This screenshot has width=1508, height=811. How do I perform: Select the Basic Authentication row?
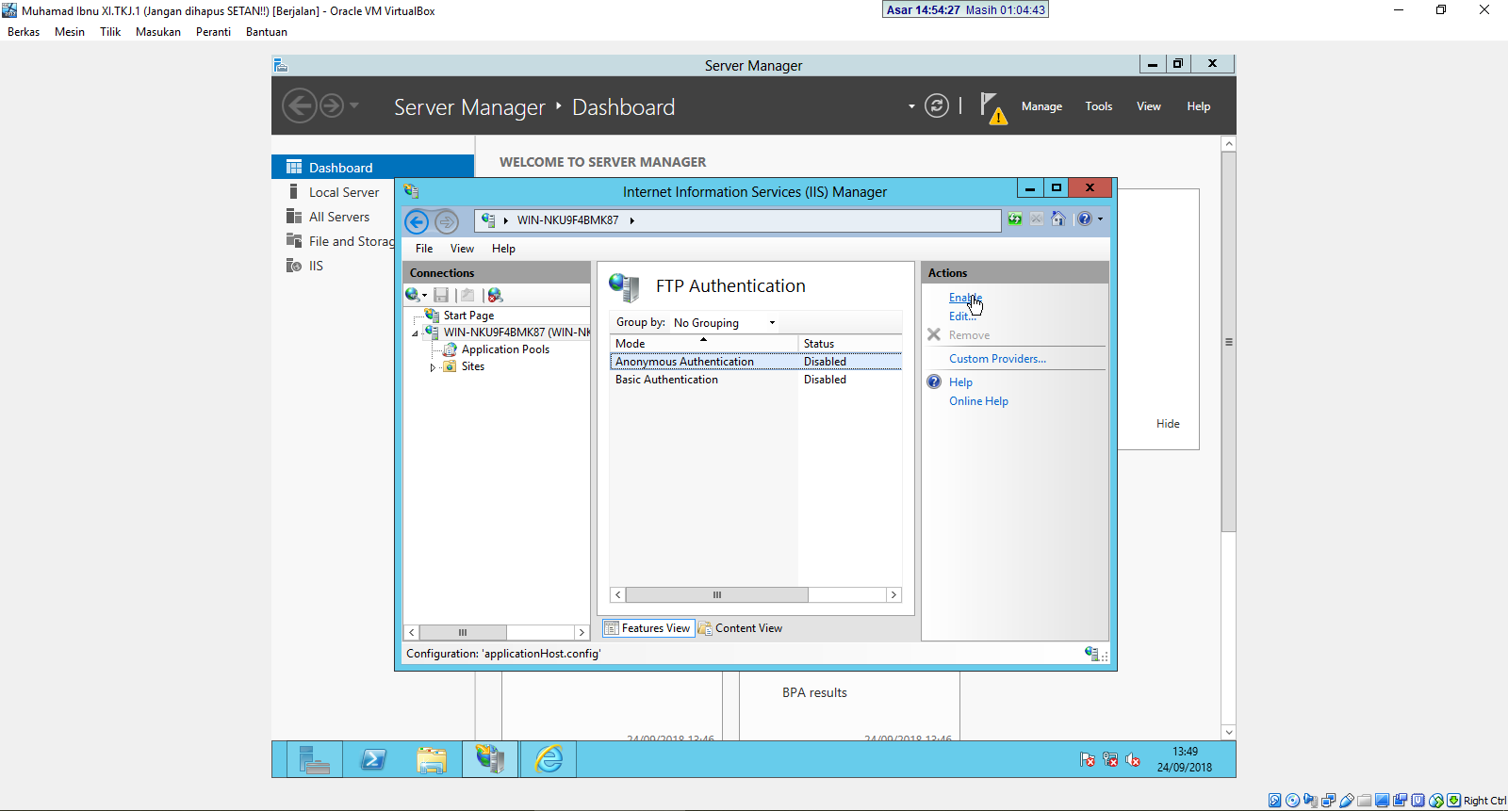(x=756, y=380)
